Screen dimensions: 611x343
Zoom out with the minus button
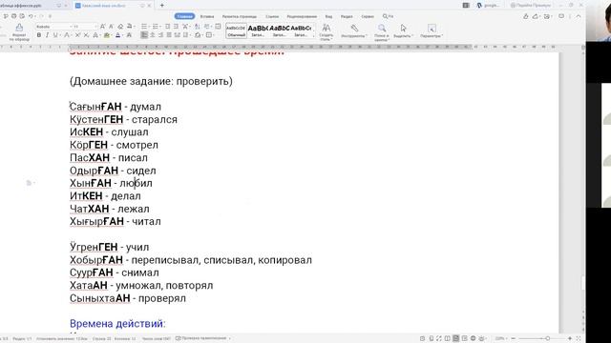point(514,338)
